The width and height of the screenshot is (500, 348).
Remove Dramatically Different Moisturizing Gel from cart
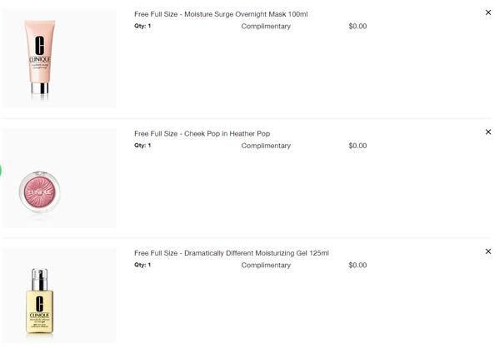487,251
